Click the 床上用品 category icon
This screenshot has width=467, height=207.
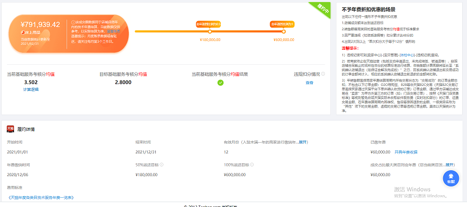(x=23, y=32)
